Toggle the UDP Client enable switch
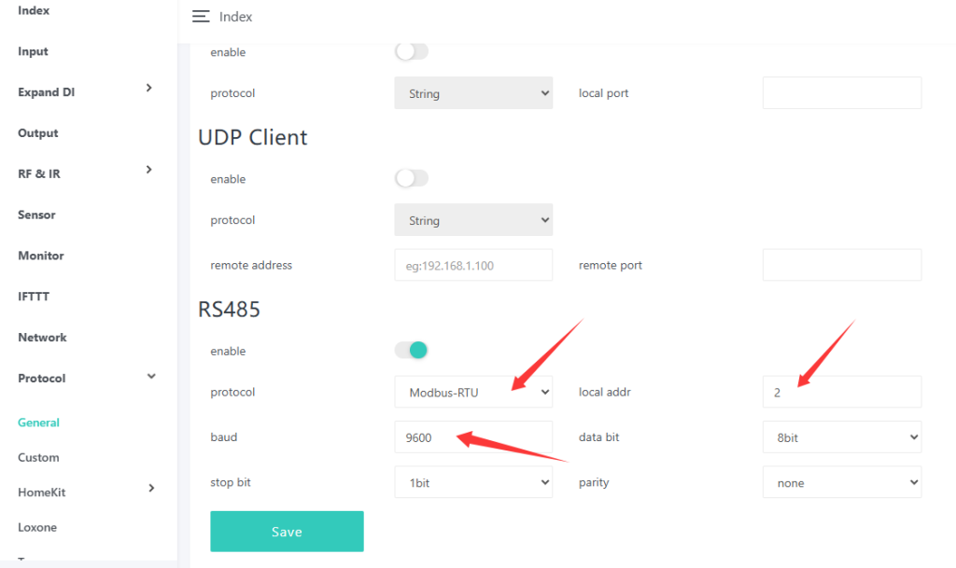This screenshot has width=956, height=568. 412,178
